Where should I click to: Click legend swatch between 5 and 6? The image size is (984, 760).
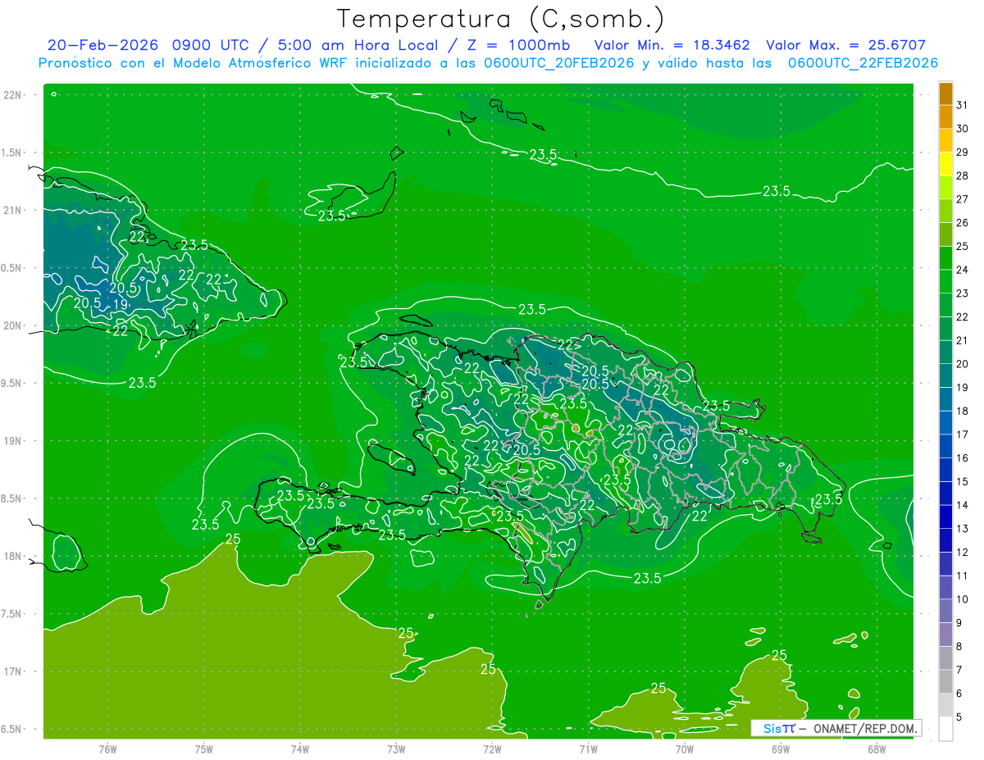tap(945, 705)
